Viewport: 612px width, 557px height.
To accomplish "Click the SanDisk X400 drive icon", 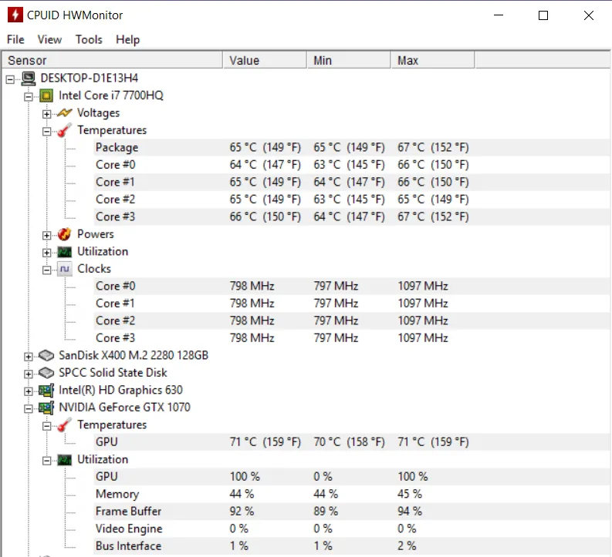I will pyautogui.click(x=46, y=355).
